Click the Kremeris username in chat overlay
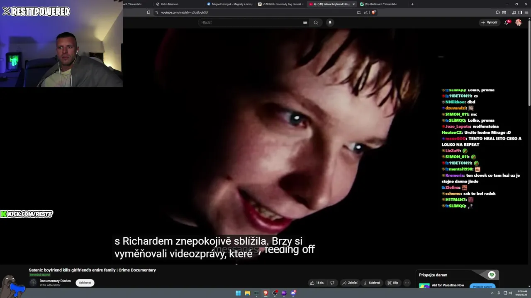531x298 pixels. [454, 175]
